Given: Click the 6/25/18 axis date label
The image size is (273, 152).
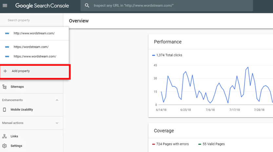Looking at the screenshot, I should coord(185,110).
